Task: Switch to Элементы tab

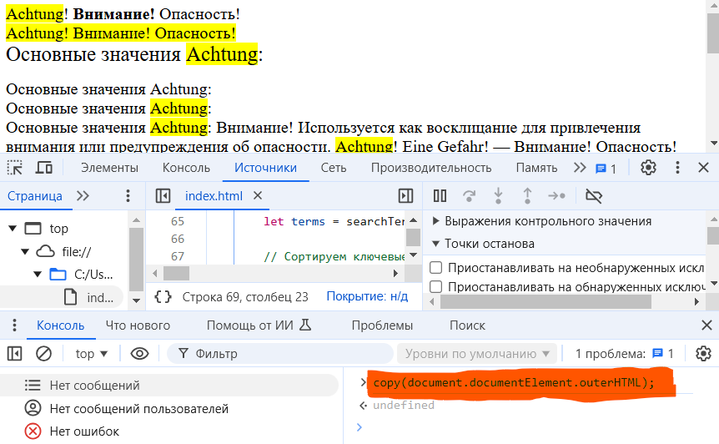Action: click(x=109, y=168)
